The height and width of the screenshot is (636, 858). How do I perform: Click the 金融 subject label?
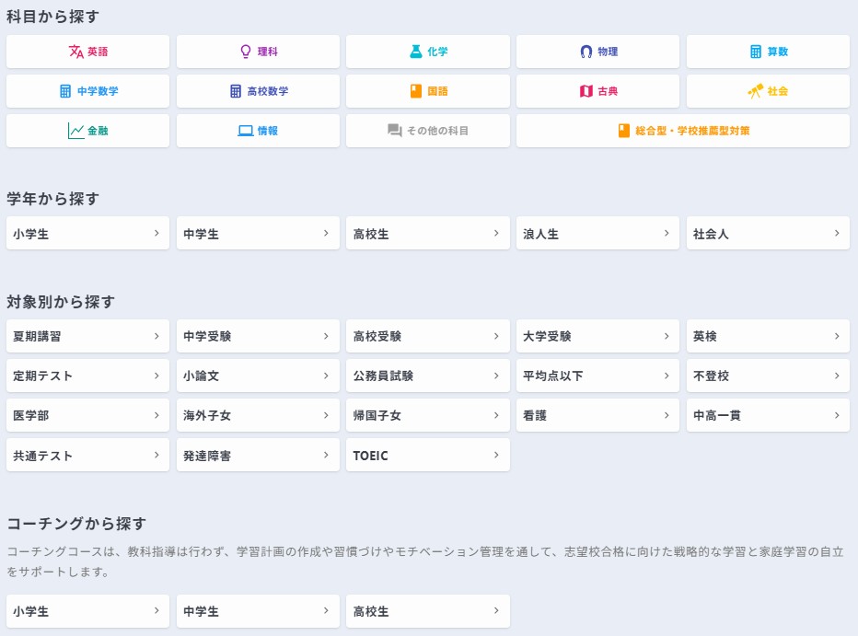click(98, 131)
